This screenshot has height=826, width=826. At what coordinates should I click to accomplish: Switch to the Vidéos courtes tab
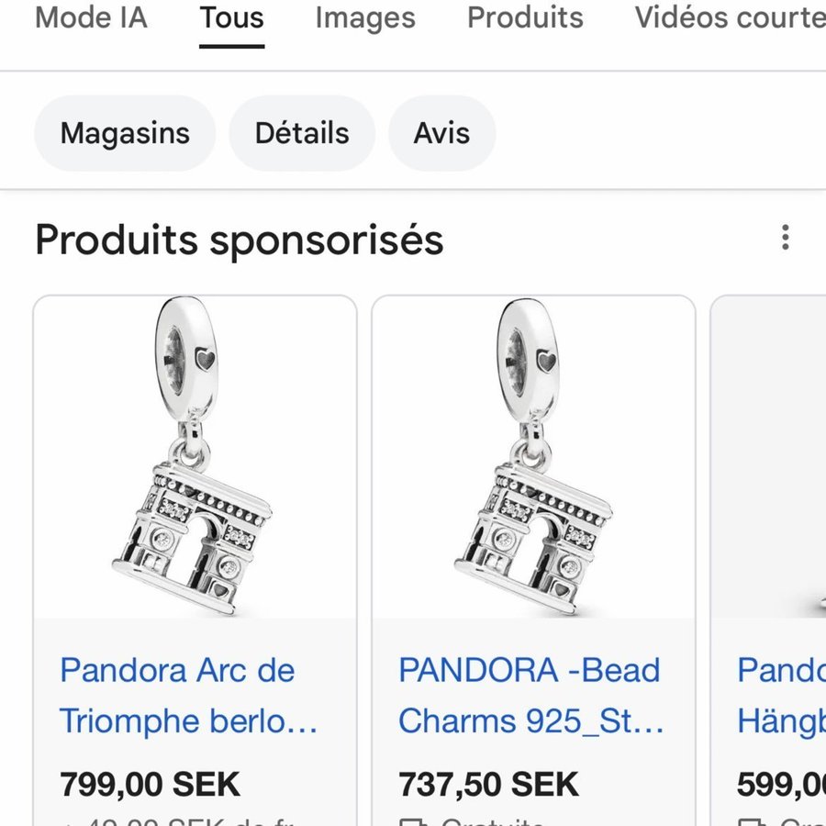730,17
